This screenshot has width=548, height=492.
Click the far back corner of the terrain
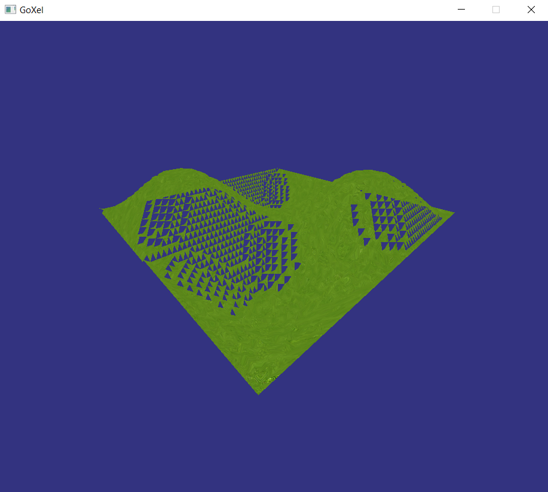point(278,169)
